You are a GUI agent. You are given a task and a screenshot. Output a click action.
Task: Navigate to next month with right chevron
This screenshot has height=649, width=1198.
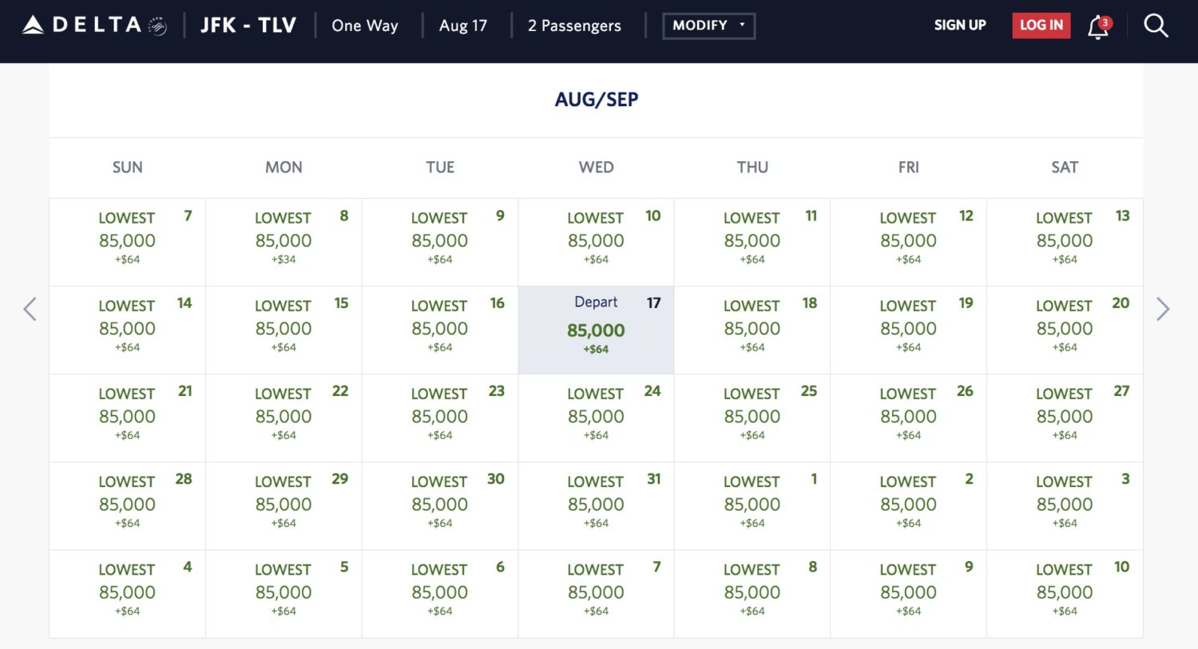1164,309
